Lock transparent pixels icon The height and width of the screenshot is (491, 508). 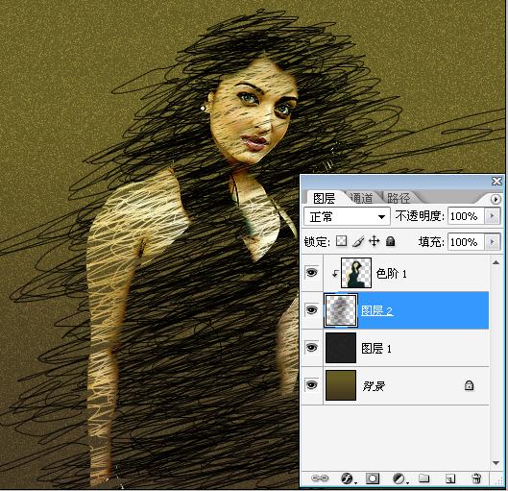341,241
